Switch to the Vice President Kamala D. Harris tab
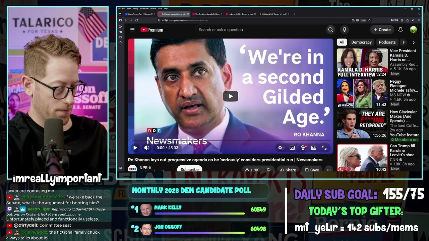Screen dimensions: 429x241 coord(207,14)
